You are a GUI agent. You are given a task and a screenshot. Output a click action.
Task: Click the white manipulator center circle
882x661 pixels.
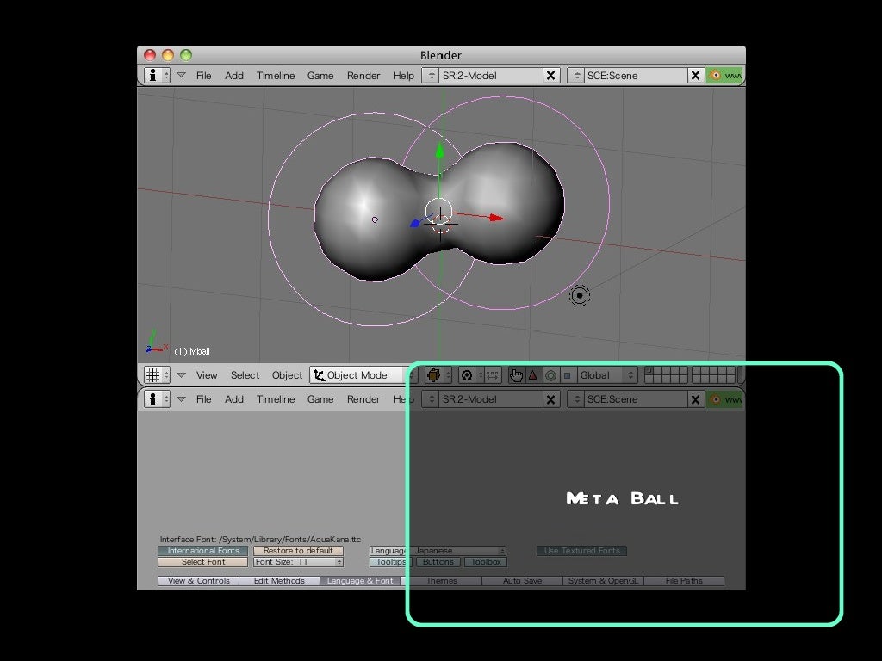[438, 212]
